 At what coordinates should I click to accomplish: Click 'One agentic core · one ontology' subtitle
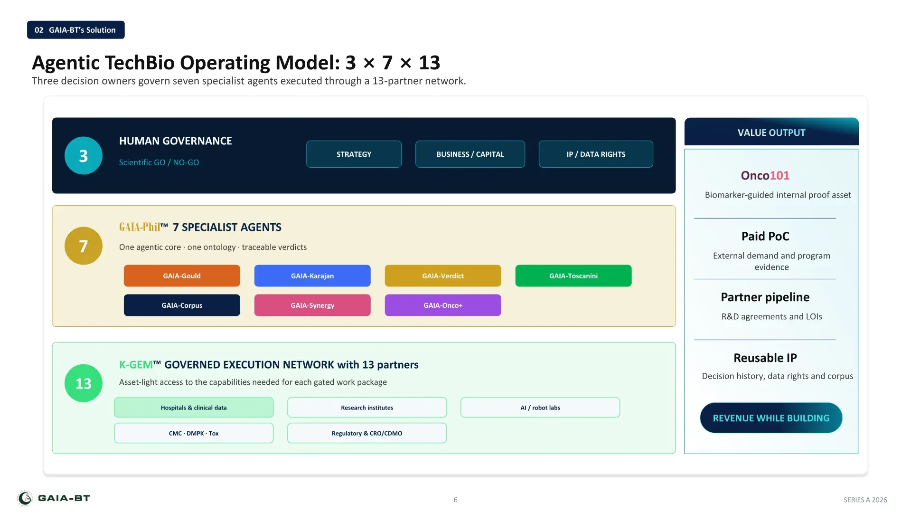click(x=213, y=247)
